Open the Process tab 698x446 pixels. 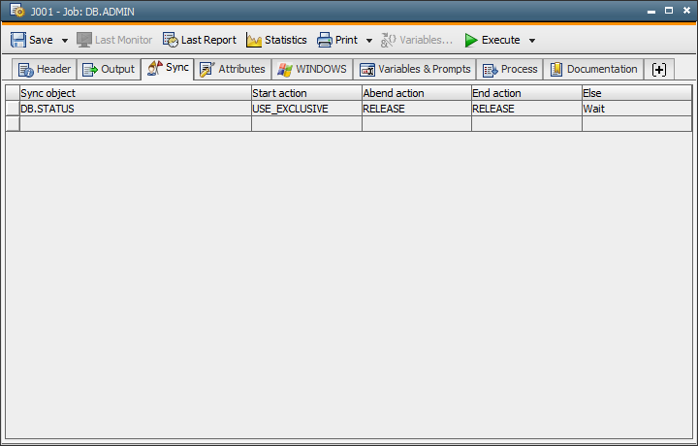[510, 69]
